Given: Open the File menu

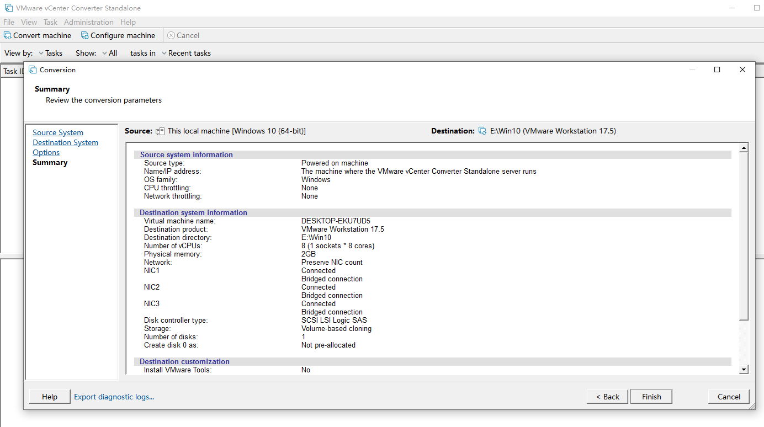Looking at the screenshot, I should pyautogui.click(x=9, y=22).
